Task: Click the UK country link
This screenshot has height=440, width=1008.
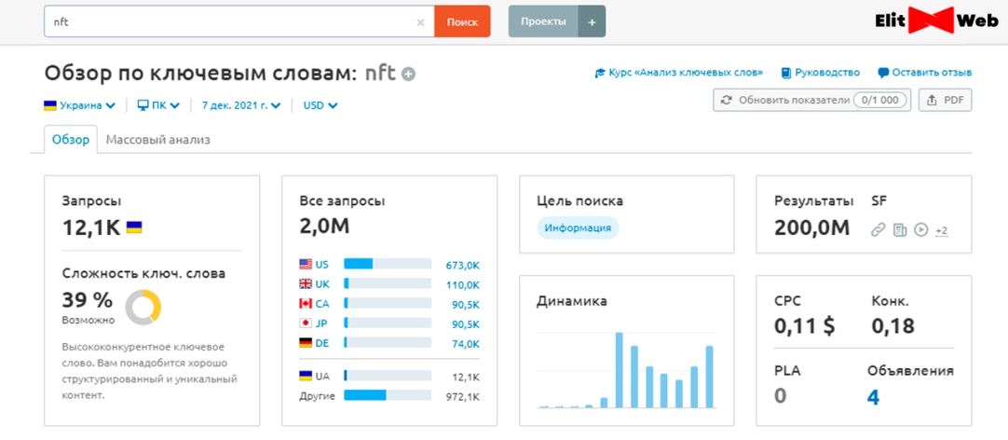Action: 322,283
